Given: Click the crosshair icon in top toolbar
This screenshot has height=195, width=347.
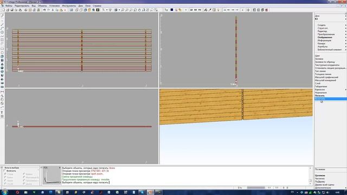Looking at the screenshot, I should [248, 10].
